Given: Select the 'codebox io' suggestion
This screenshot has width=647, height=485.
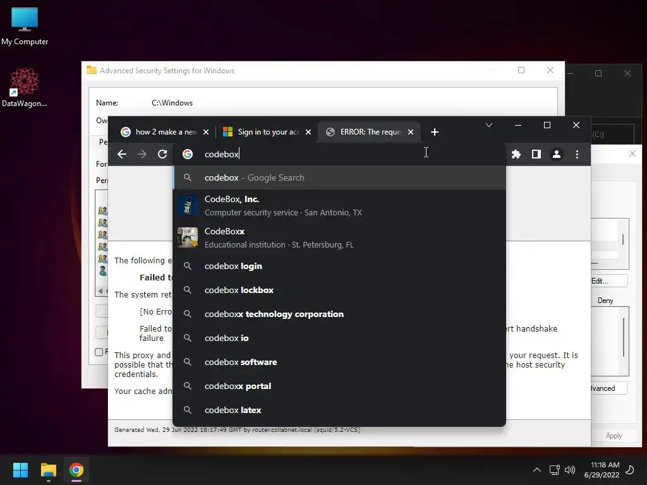Looking at the screenshot, I should tap(339, 338).
